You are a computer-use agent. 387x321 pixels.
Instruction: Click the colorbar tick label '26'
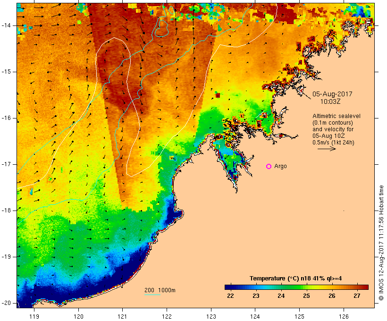click(332, 296)
